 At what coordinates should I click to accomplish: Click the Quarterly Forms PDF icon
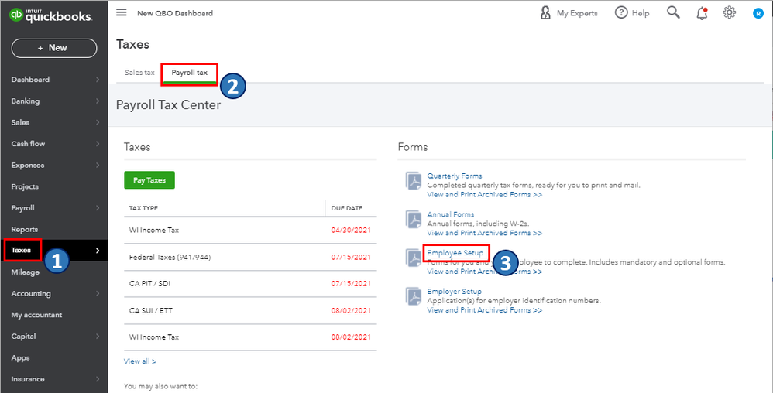(414, 181)
